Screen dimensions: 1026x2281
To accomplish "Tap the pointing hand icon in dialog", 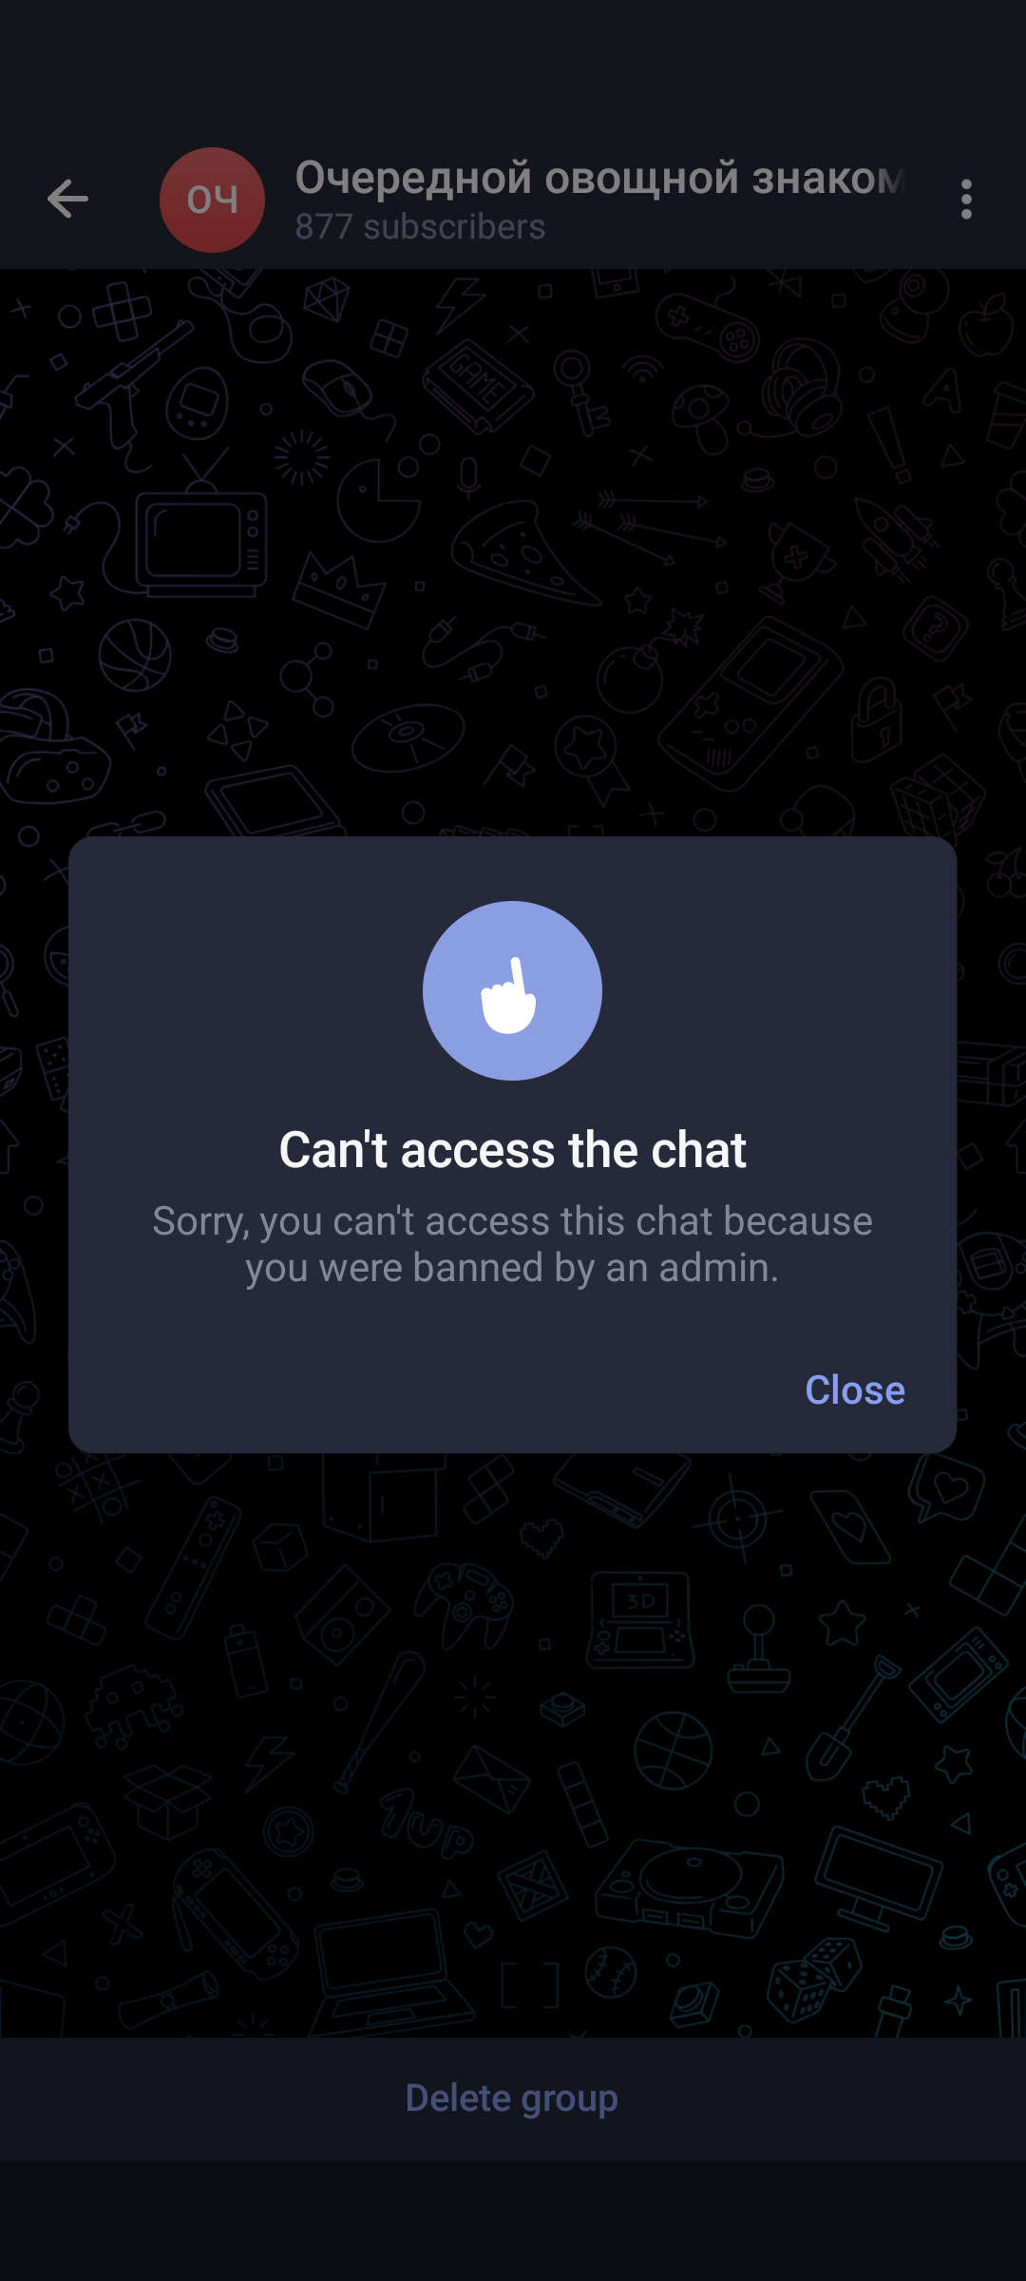I will [512, 990].
